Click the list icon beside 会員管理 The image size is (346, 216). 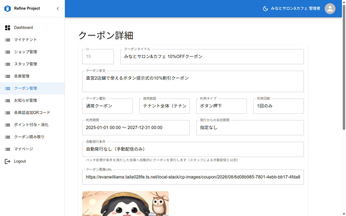click(8, 76)
